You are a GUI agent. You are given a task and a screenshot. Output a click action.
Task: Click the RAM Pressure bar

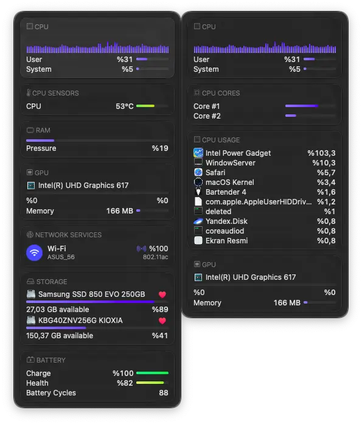click(97, 141)
